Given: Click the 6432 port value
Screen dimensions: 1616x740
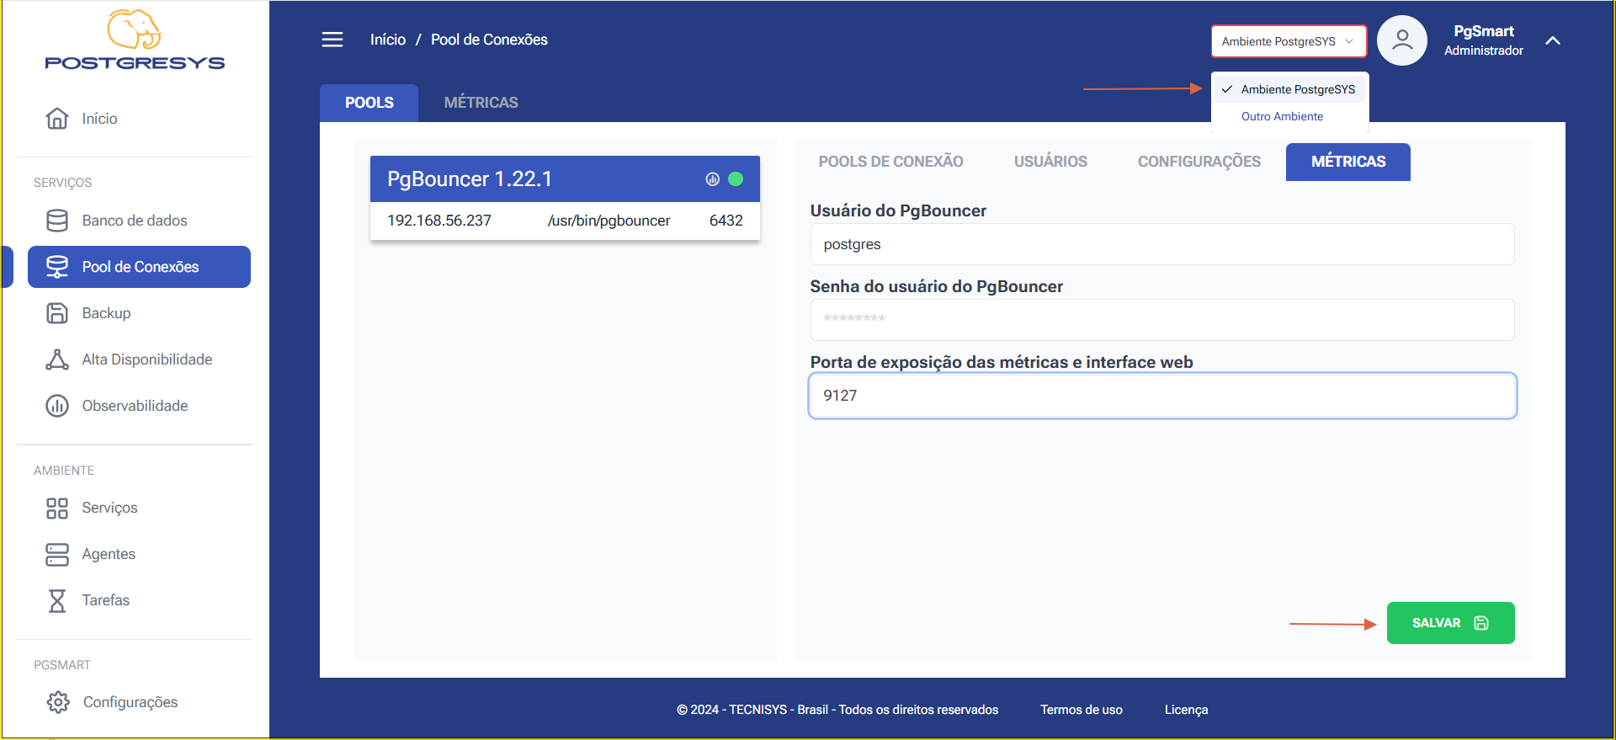Looking at the screenshot, I should coord(726,221).
